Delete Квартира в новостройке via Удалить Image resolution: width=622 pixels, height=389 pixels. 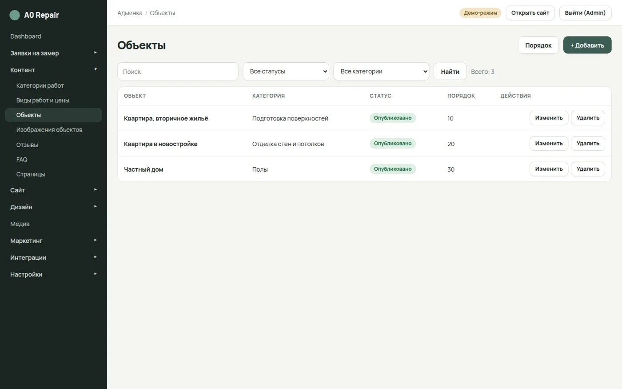pos(588,144)
